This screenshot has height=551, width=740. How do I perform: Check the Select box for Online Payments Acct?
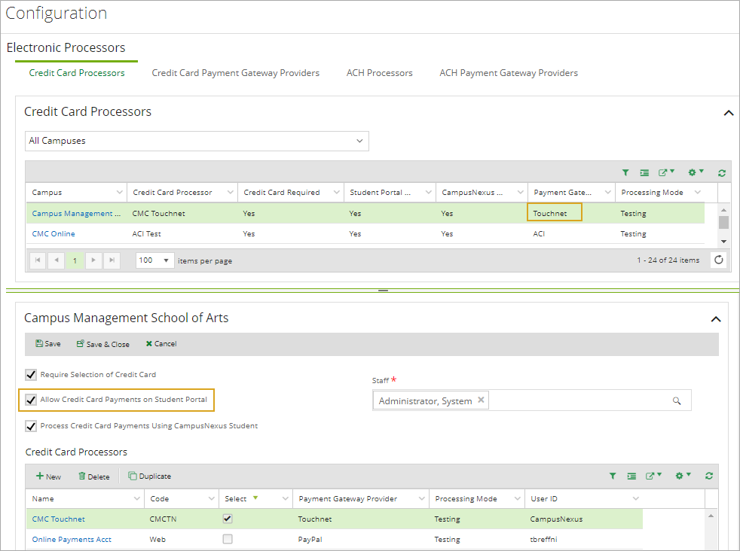pos(228,539)
